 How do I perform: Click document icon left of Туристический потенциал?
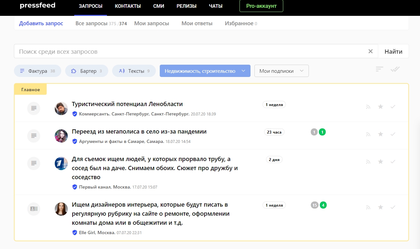[34, 108]
